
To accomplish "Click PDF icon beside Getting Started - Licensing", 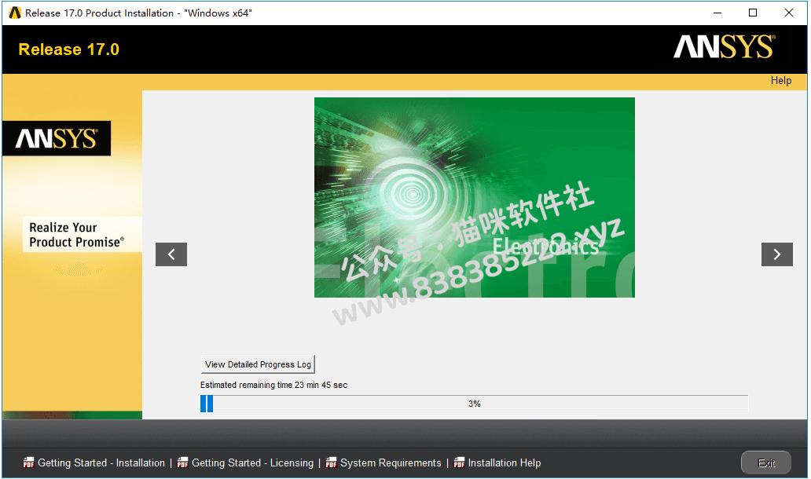I will coord(182,463).
